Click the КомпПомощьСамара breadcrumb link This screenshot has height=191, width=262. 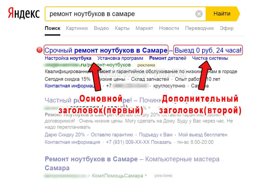[x=117, y=176]
